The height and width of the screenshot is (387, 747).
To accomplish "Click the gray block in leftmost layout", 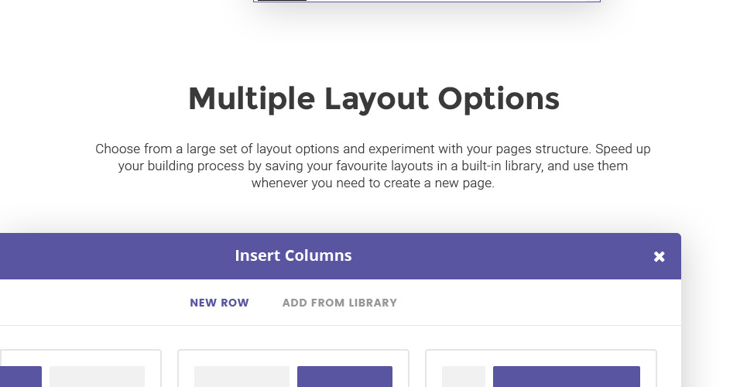I will click(97, 377).
